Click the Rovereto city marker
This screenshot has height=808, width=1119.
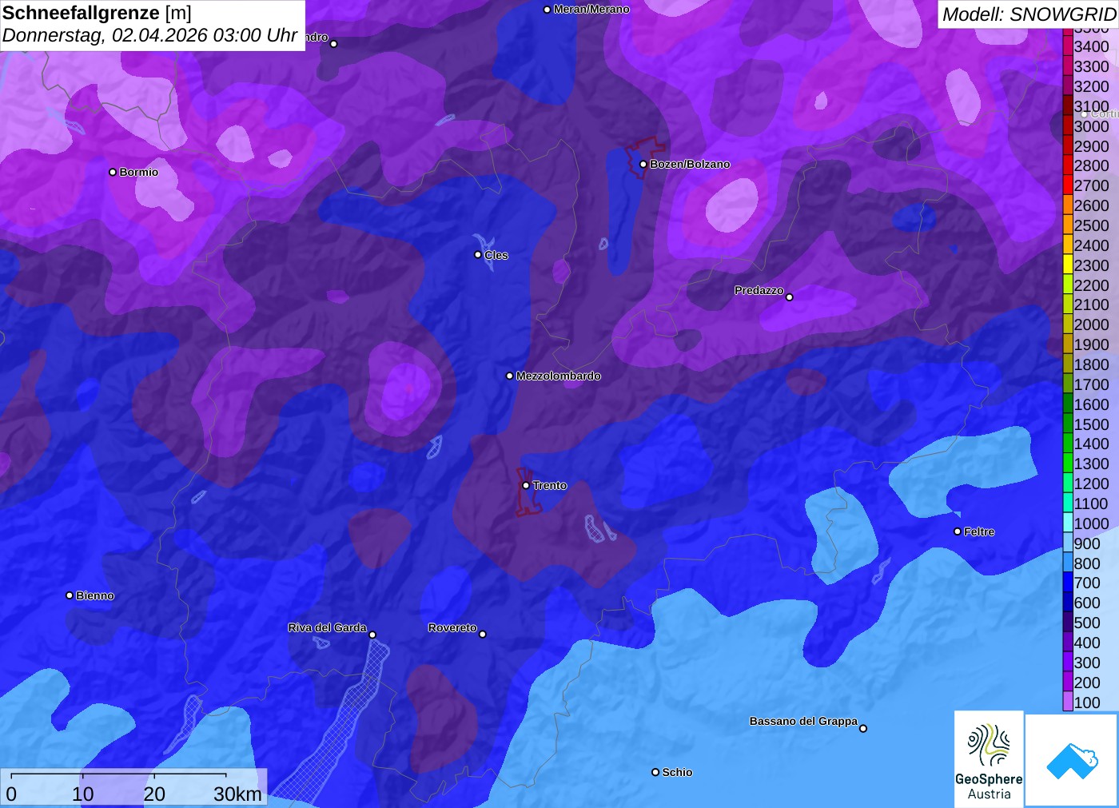pyautogui.click(x=483, y=634)
